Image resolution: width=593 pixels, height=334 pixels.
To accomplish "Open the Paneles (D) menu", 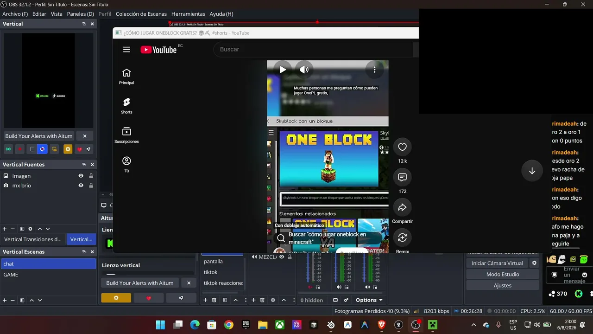I will tap(81, 14).
